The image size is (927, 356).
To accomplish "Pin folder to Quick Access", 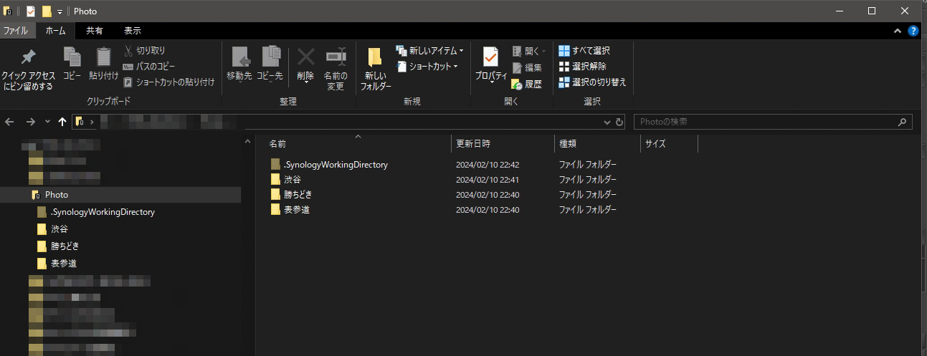I will pos(29,69).
